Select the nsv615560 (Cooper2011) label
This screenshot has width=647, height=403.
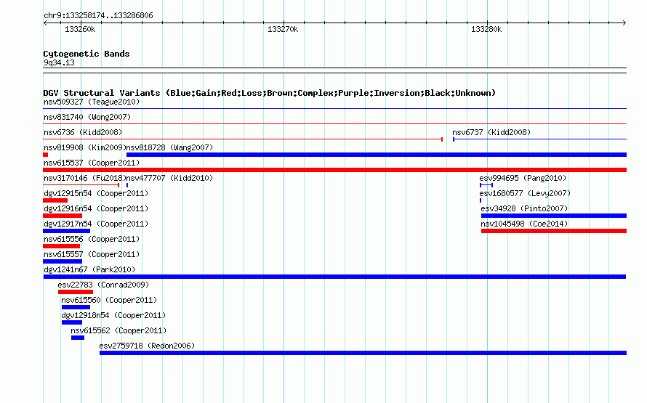109,300
